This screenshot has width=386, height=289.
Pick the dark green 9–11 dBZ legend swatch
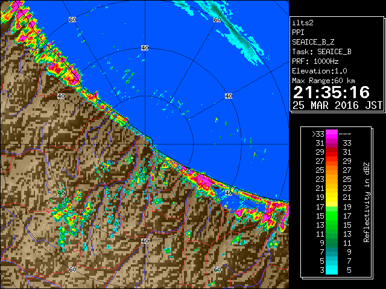click(x=332, y=243)
